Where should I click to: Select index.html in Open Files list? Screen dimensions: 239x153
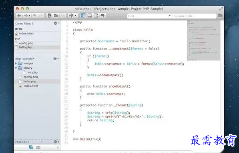click(x=37, y=33)
